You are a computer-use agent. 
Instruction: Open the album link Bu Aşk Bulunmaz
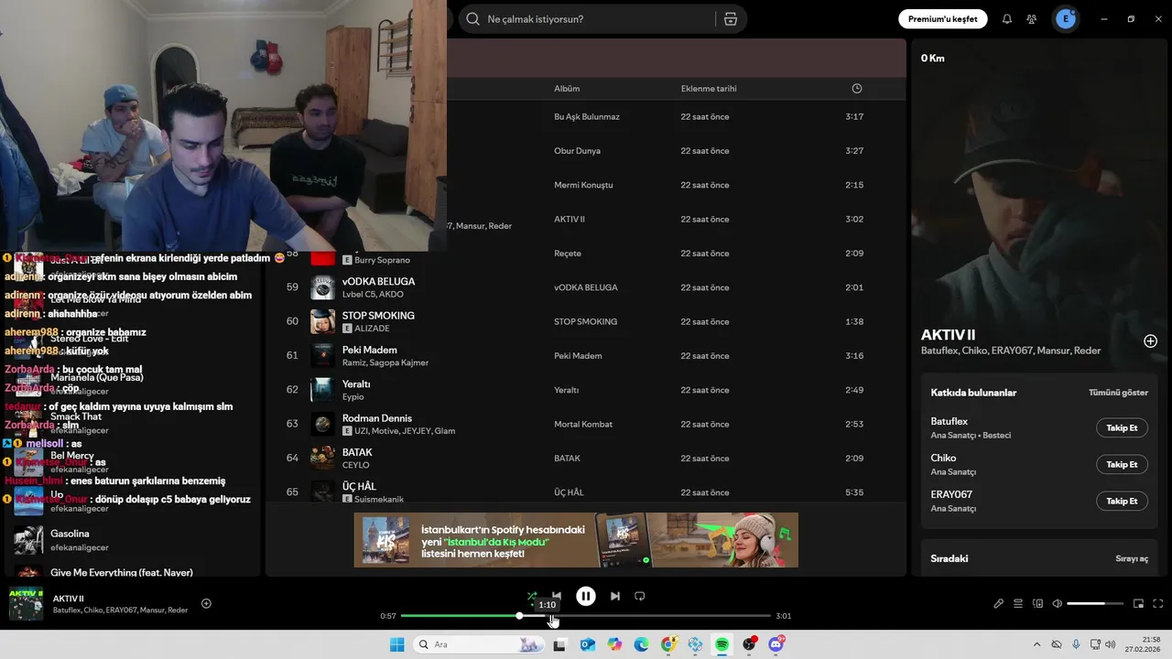coord(587,116)
